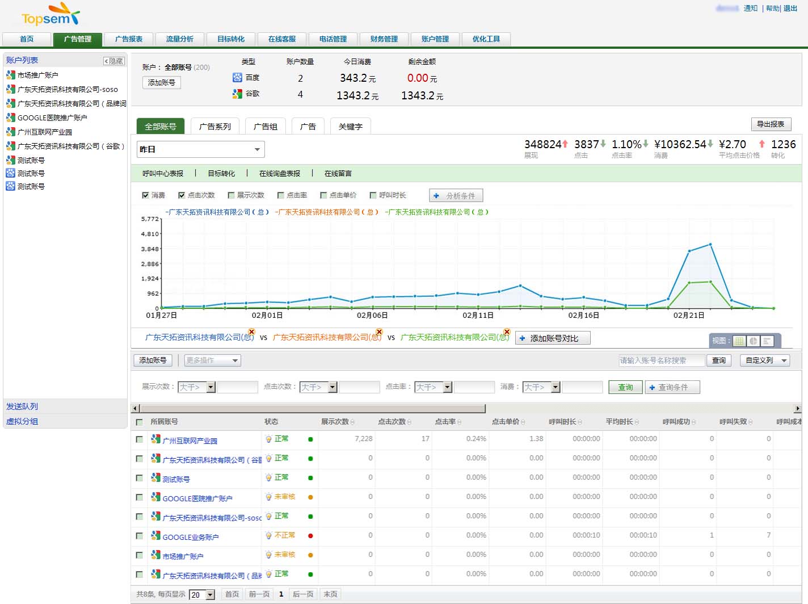Click red status dot for GOOGLE业务账户
Viewport: 808px width, 604px height.
click(x=310, y=536)
